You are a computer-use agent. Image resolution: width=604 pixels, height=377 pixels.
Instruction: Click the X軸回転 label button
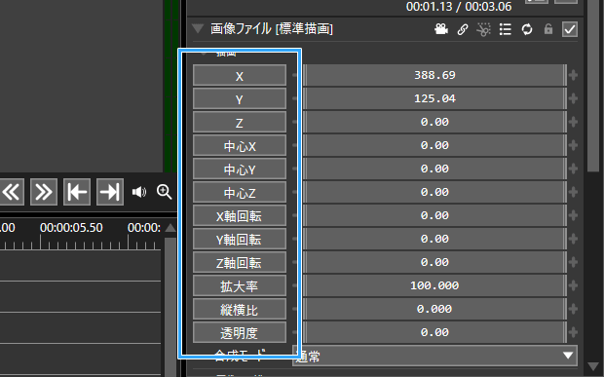point(240,215)
